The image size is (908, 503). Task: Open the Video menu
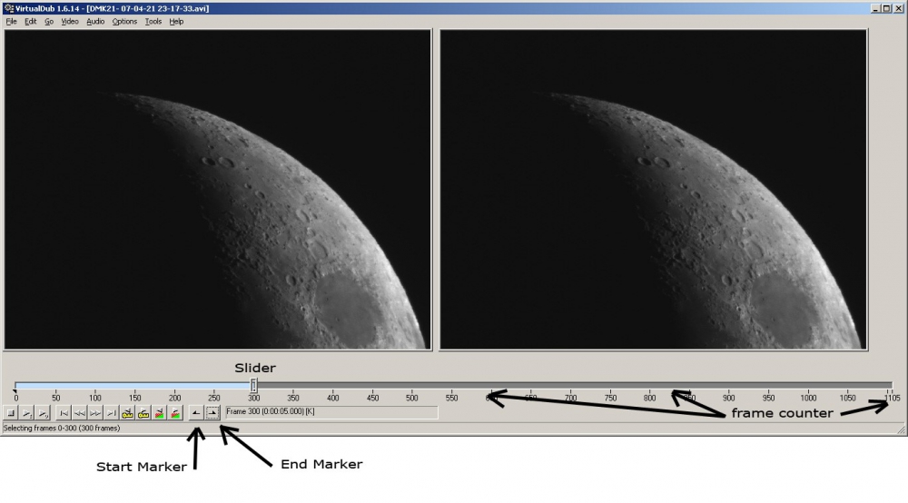pyautogui.click(x=70, y=21)
